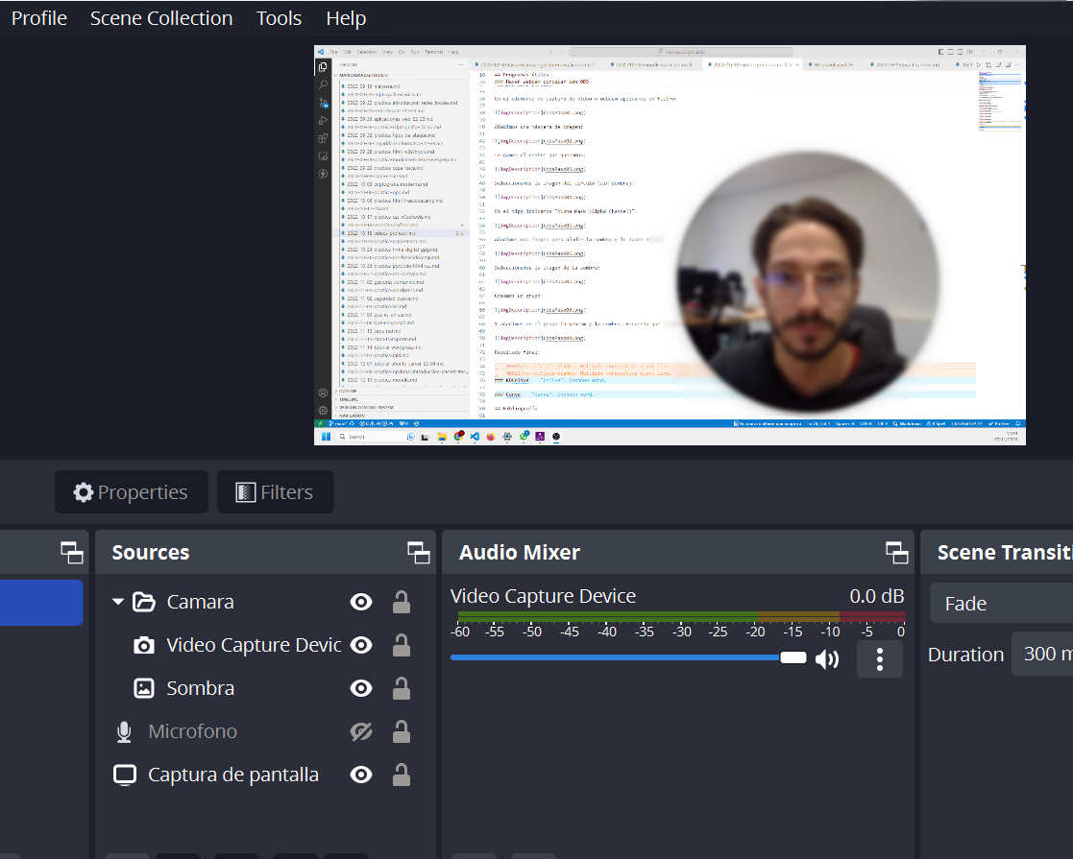Image resolution: width=1073 pixels, height=859 pixels.
Task: Open the Filters dialog
Action: click(276, 492)
